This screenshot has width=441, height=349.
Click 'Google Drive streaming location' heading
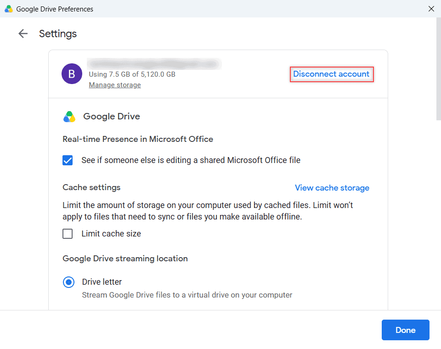tap(125, 259)
